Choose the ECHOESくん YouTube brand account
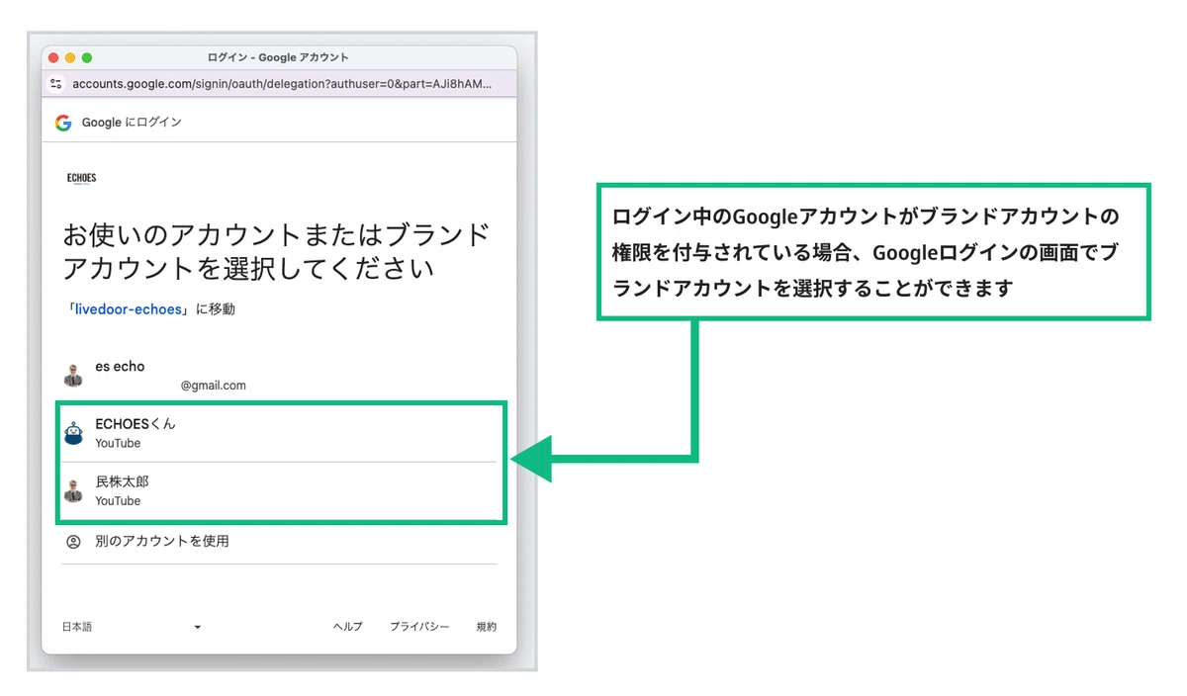1187x696 pixels. 279,433
